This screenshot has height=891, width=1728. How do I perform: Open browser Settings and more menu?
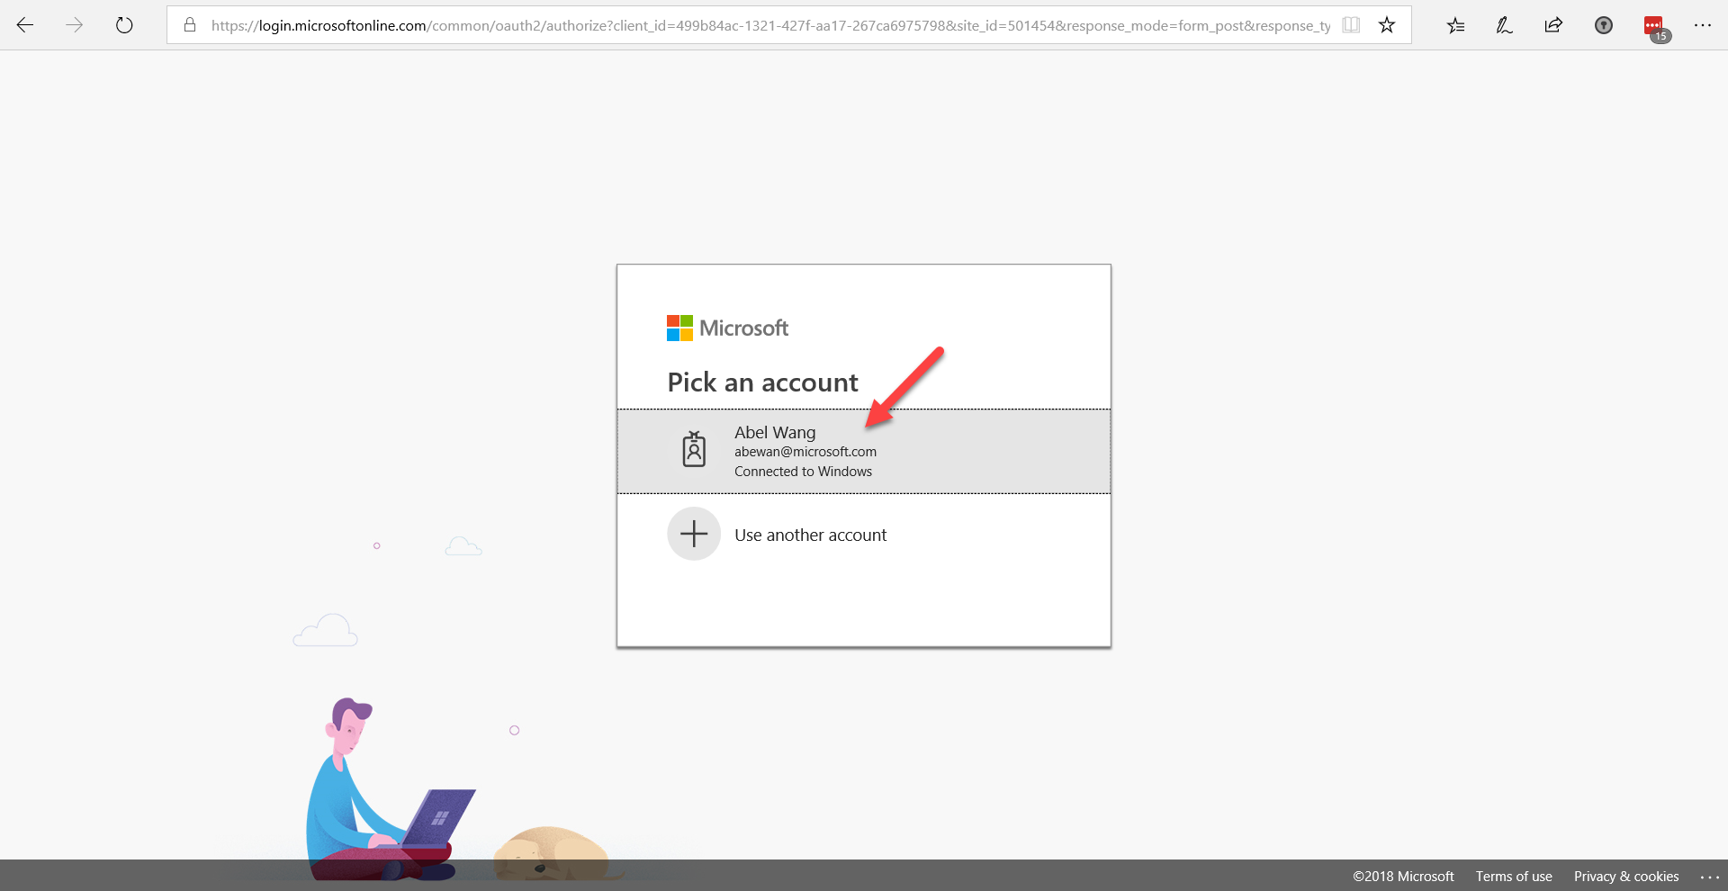[1703, 25]
